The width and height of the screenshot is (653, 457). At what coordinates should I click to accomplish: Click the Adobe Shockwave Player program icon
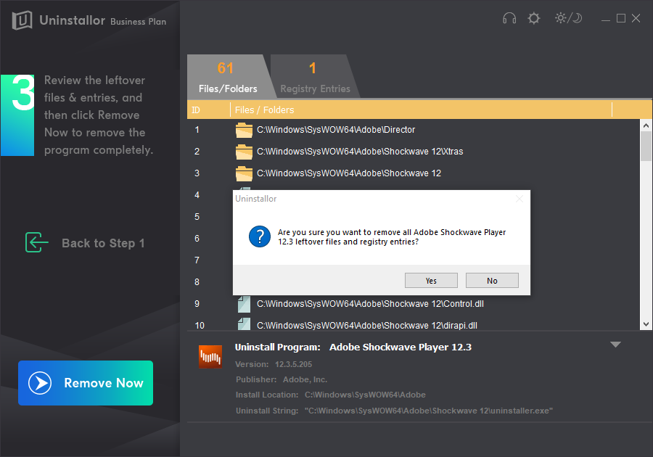[210, 357]
